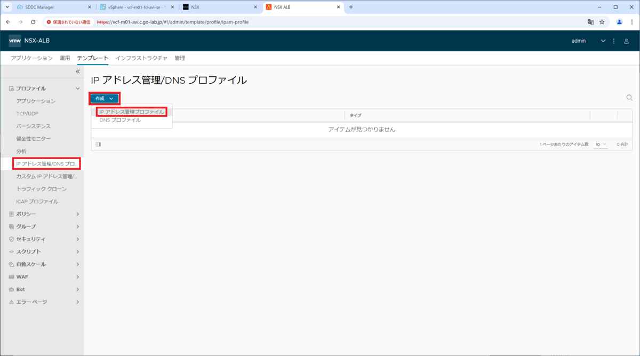Screen dimensions: 640x356
Task: Go forward in browser
Action: 20,22
